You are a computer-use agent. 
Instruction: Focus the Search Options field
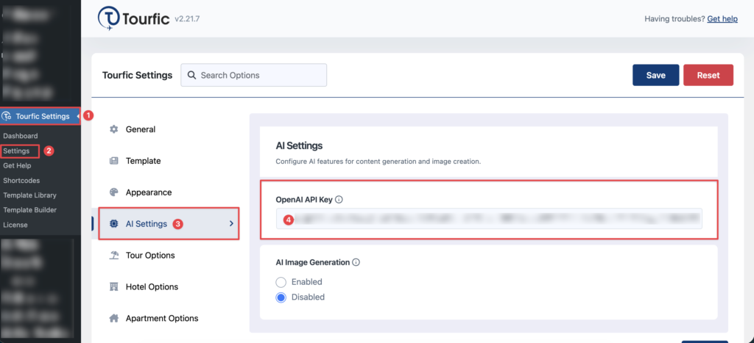254,76
